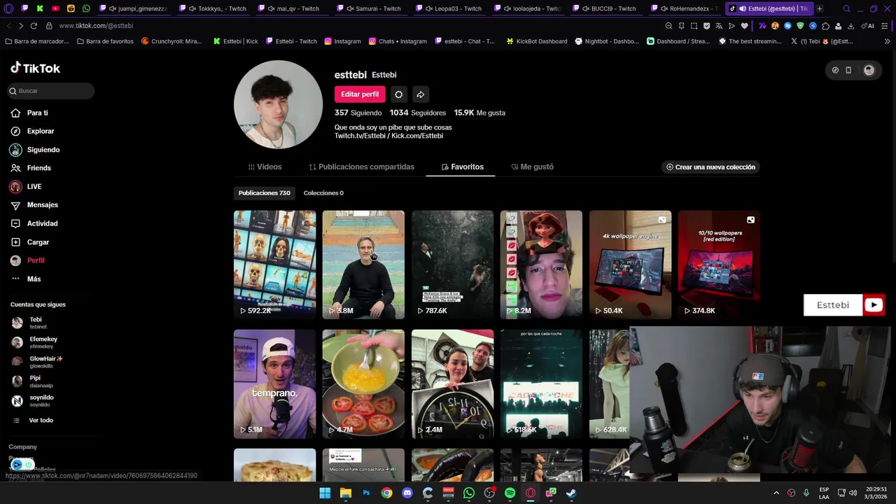Open the Actividad notifications item

(34, 223)
